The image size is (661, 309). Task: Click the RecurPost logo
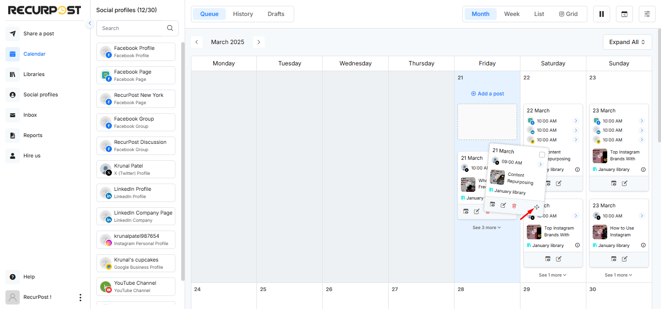[x=45, y=10]
